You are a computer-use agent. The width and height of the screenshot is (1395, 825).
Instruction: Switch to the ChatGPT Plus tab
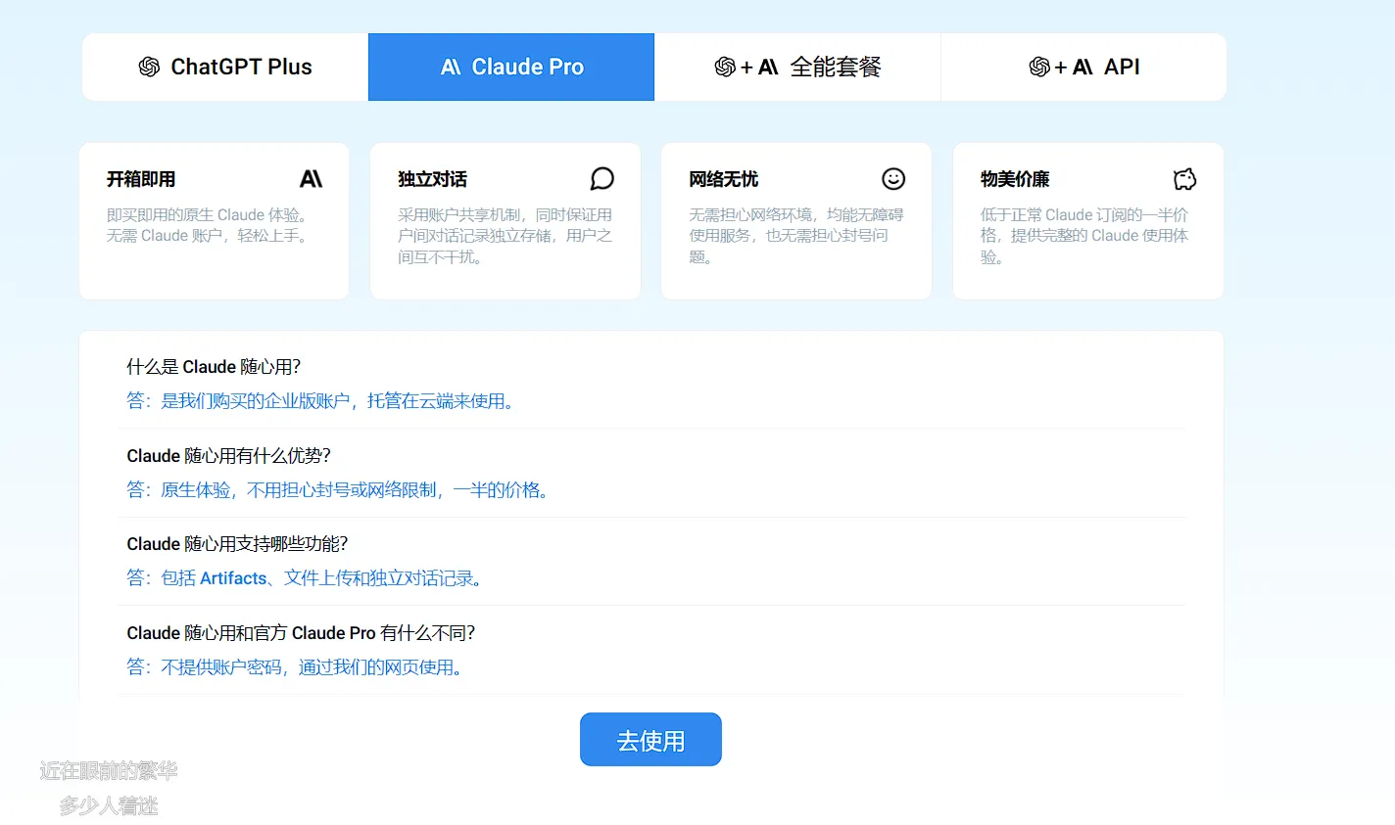coord(225,67)
